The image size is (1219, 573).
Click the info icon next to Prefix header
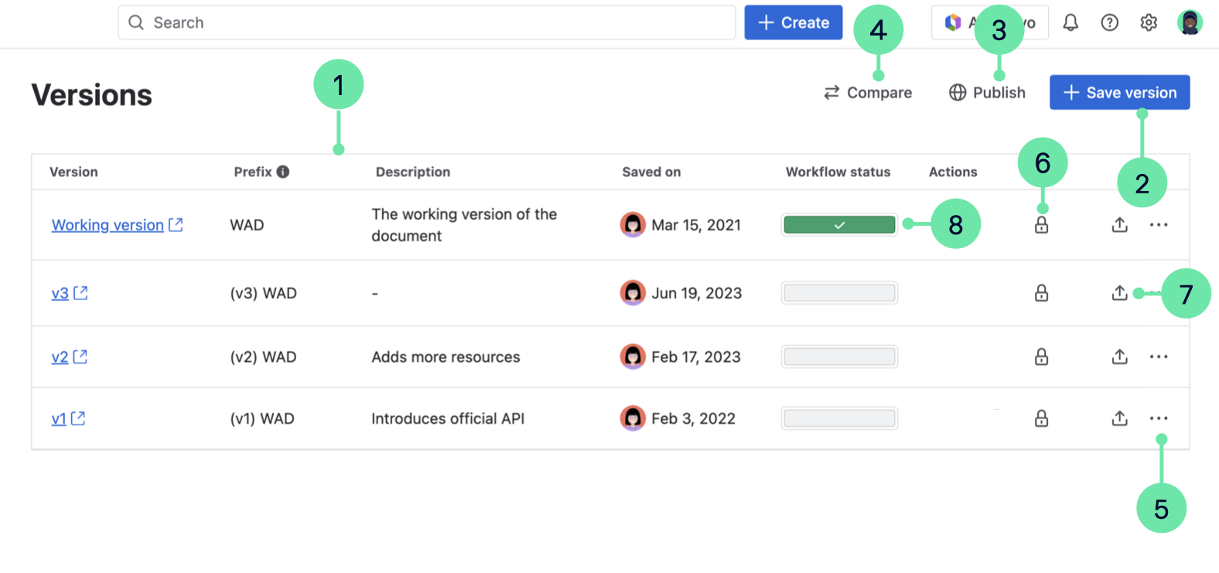(283, 172)
